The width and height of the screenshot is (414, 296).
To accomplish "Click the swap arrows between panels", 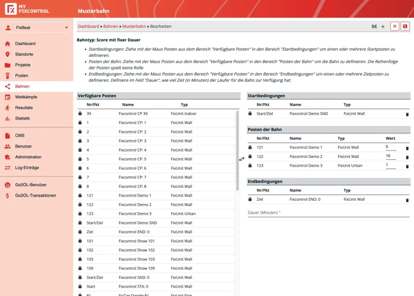I will click(x=242, y=159).
